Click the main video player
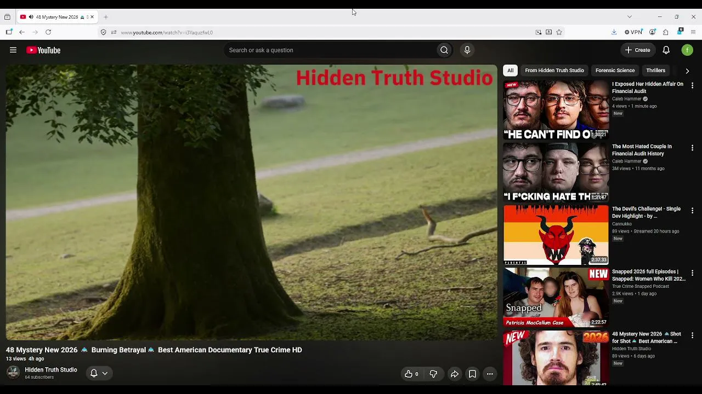 [251, 202]
